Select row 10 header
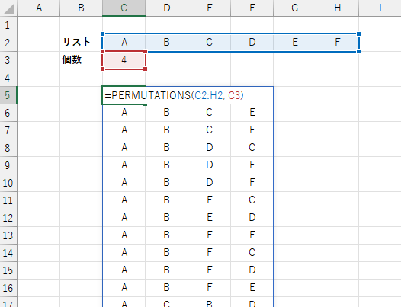This screenshot has height=307, width=401. 8,183
